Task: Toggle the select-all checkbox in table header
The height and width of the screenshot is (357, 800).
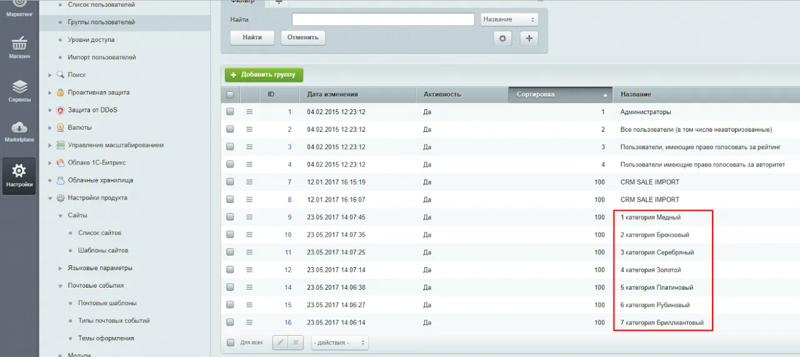Action: 230,94
